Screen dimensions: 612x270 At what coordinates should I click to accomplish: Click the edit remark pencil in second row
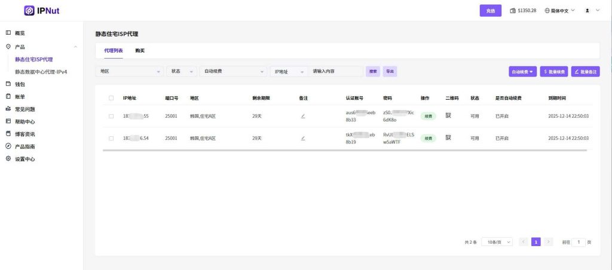click(x=303, y=138)
